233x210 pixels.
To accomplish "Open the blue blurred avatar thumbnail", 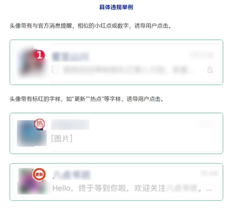I will (x=32, y=134).
